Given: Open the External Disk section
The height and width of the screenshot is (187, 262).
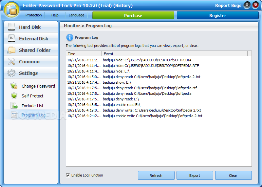Looking at the screenshot, I should (31, 38).
